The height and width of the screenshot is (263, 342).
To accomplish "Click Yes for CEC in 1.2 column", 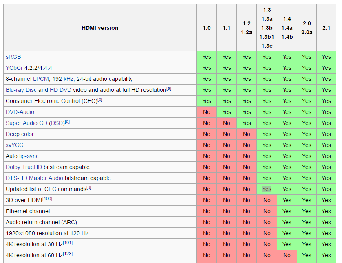I will point(247,101).
